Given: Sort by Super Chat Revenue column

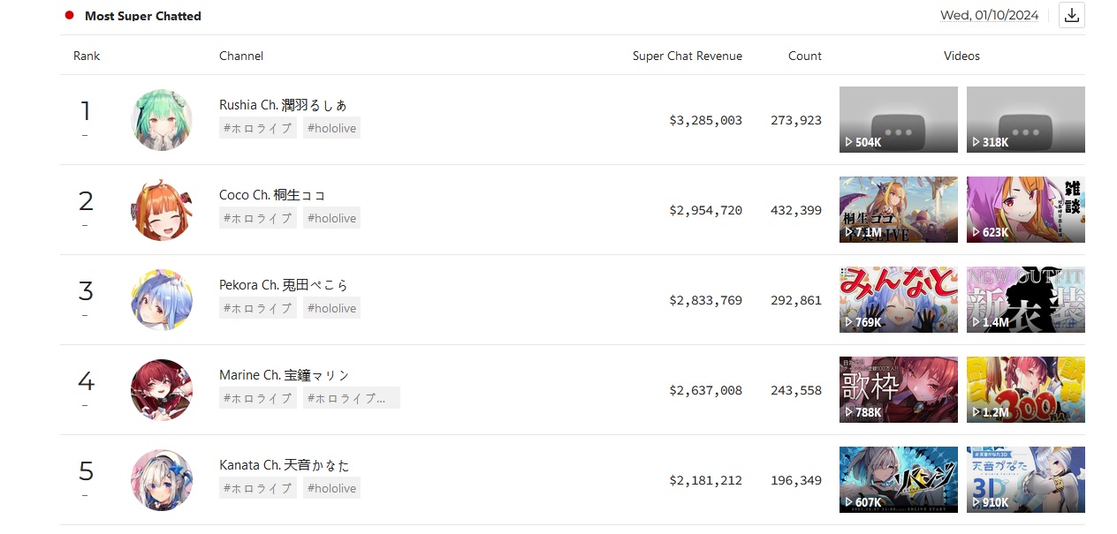Looking at the screenshot, I should pos(687,56).
